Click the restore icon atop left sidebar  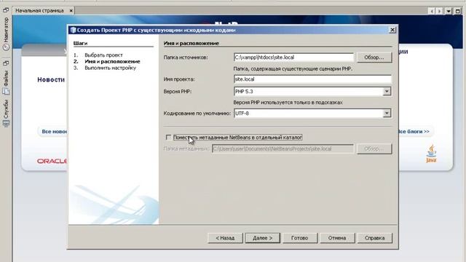point(6,10)
